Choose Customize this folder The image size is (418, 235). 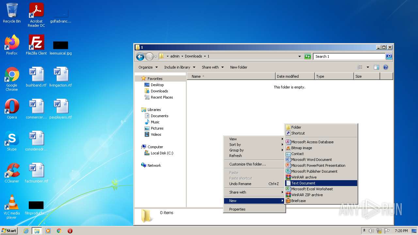tap(254, 164)
